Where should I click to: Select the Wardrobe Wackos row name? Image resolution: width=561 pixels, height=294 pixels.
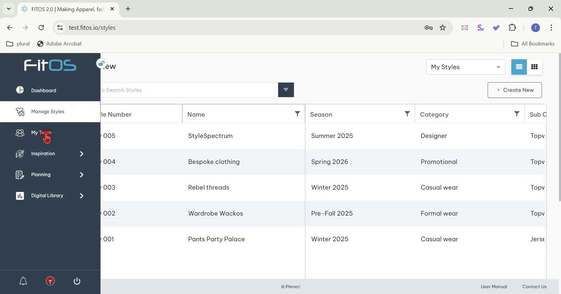pos(216,213)
